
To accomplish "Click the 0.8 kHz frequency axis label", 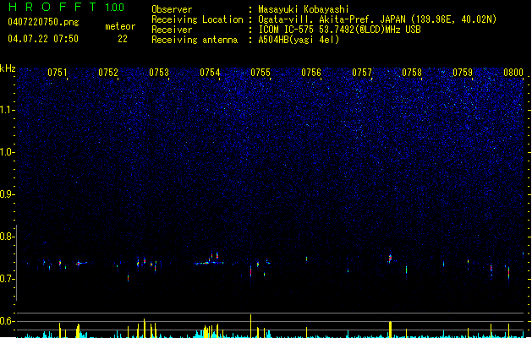I will pos(7,237).
